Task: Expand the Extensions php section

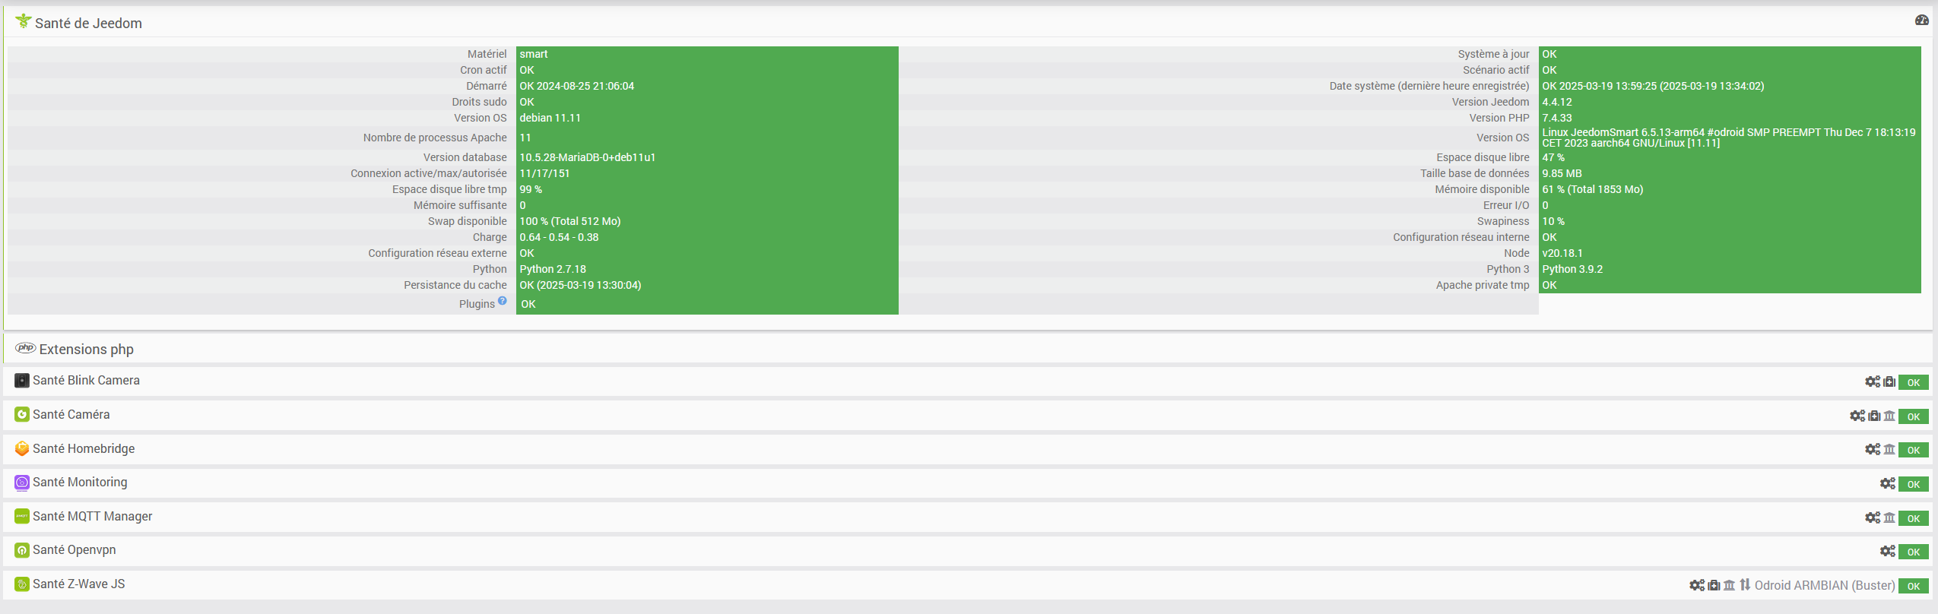Action: (x=86, y=350)
